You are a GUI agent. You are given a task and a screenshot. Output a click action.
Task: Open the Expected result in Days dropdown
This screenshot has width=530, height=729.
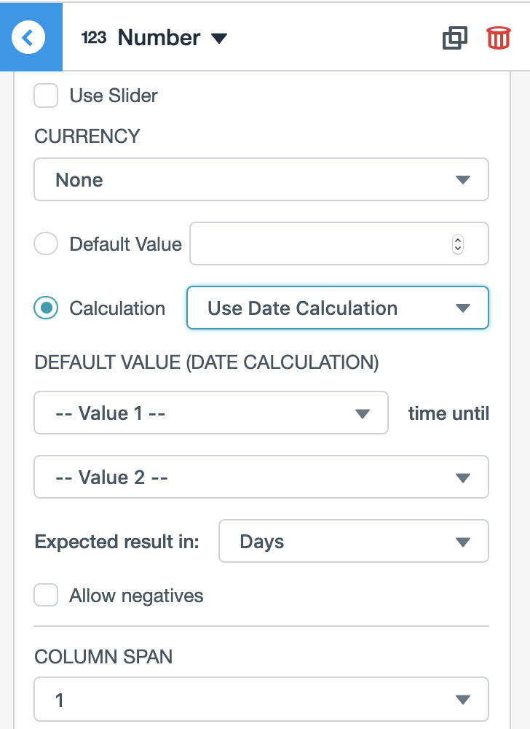[x=353, y=541]
